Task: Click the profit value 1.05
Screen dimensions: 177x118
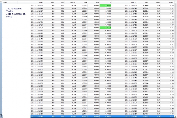Action: coord(172,16)
